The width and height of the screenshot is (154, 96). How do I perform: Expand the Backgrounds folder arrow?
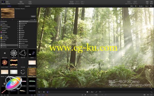(x=18, y=23)
